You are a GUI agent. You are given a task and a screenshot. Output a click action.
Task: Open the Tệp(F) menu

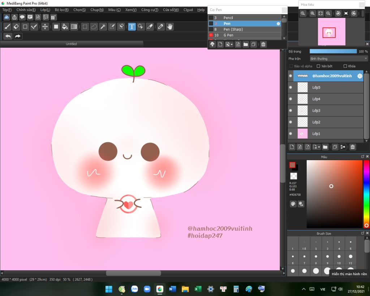pyautogui.click(x=7, y=10)
